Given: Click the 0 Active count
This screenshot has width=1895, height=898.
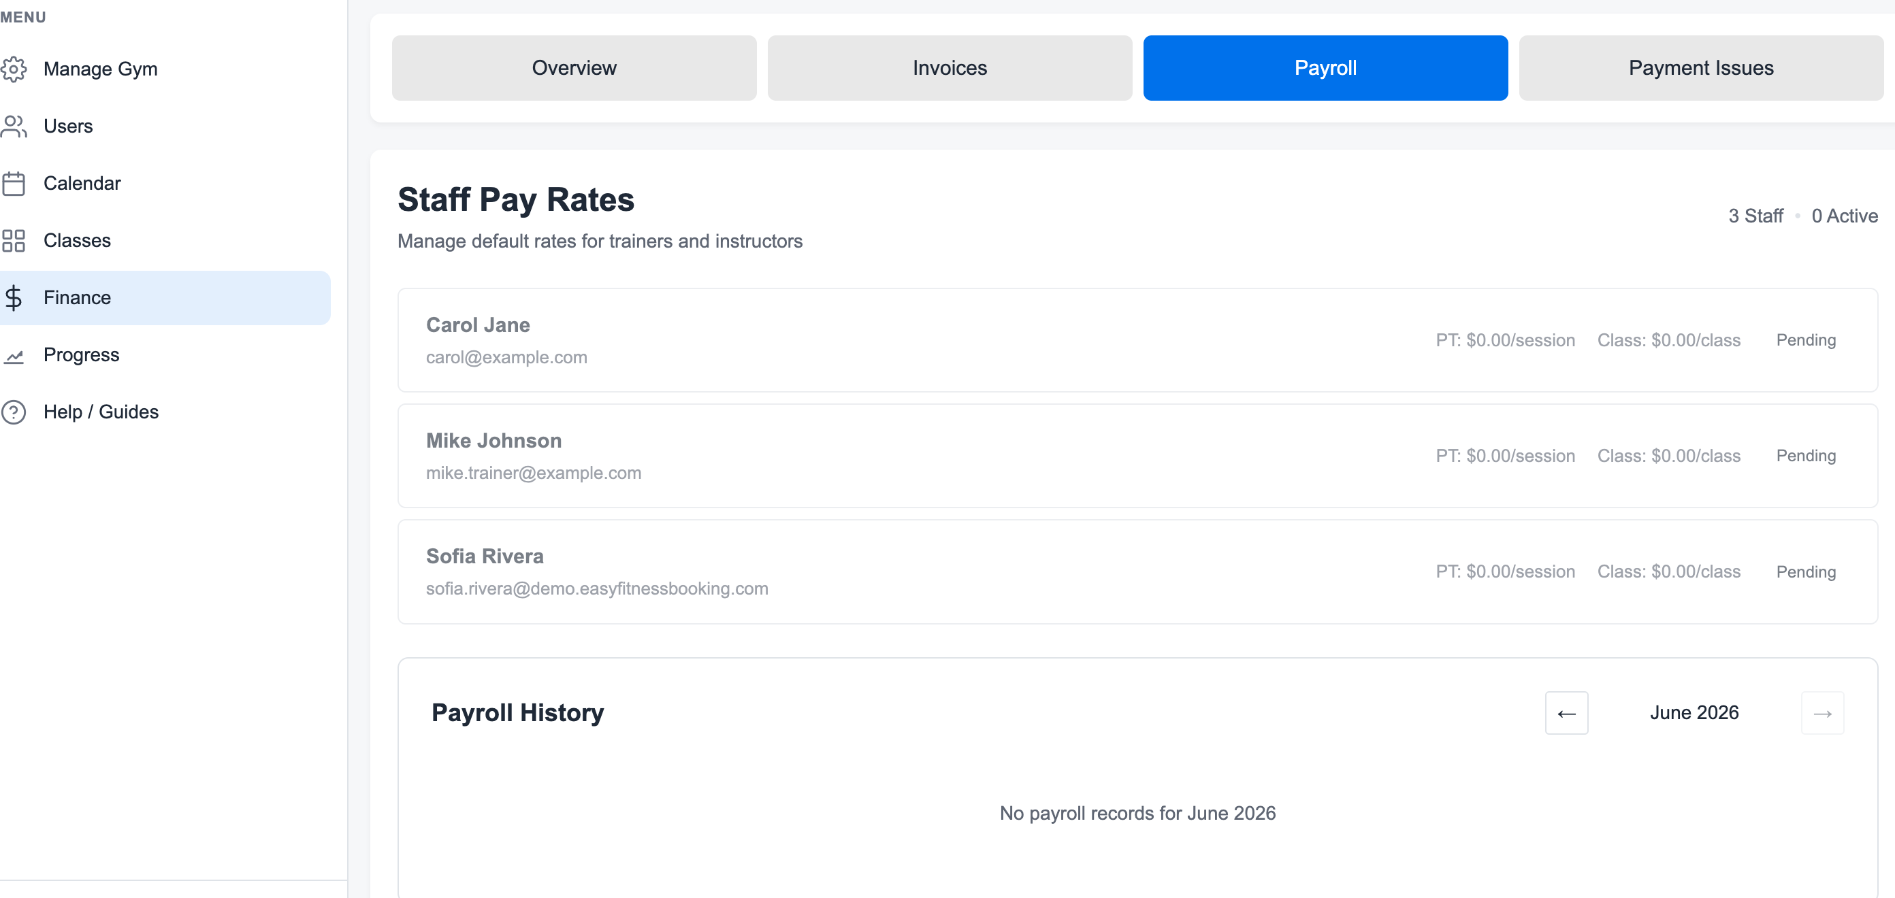Looking at the screenshot, I should coord(1844,216).
